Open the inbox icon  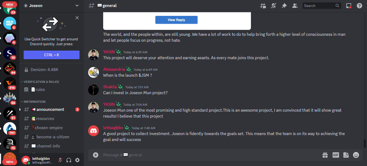349,6
